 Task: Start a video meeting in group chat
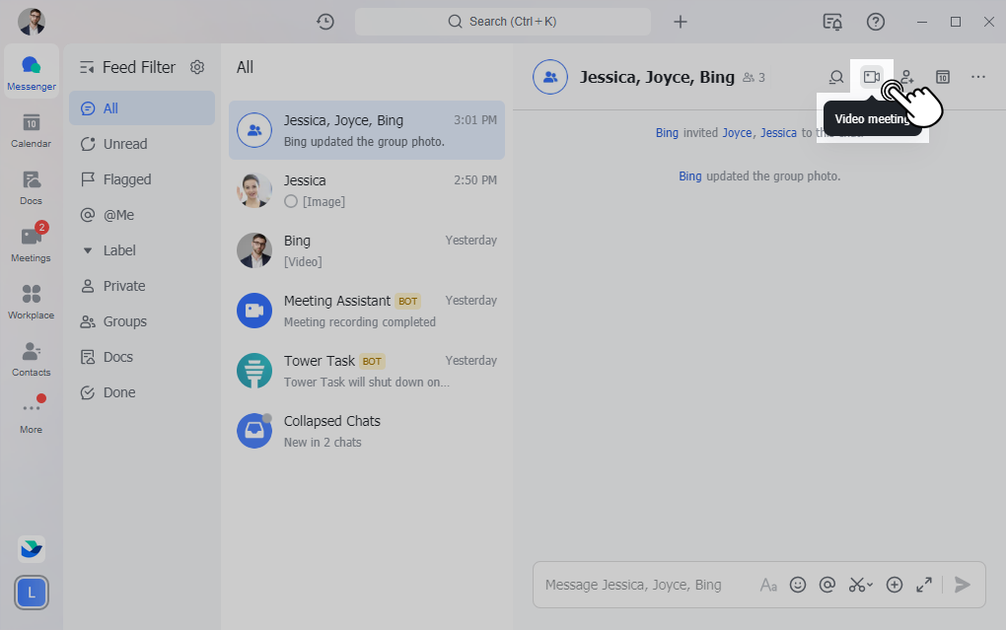pos(871,77)
